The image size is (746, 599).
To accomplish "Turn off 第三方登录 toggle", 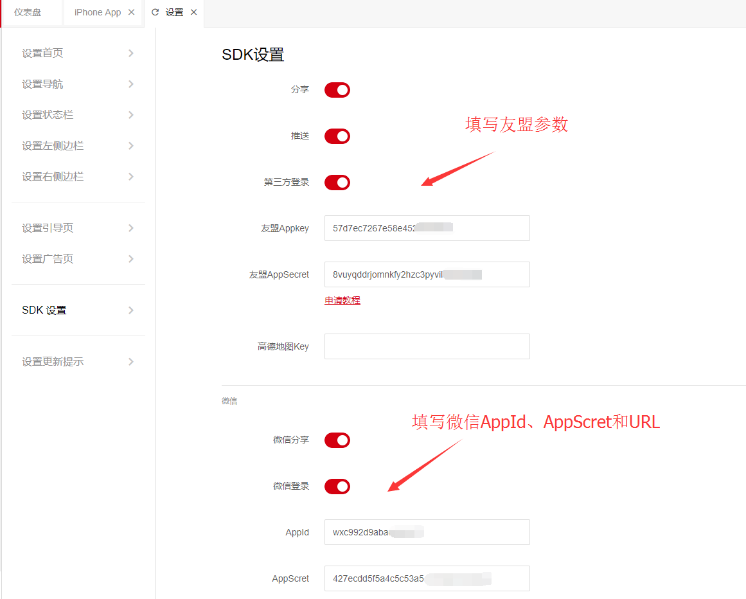I will [x=337, y=183].
